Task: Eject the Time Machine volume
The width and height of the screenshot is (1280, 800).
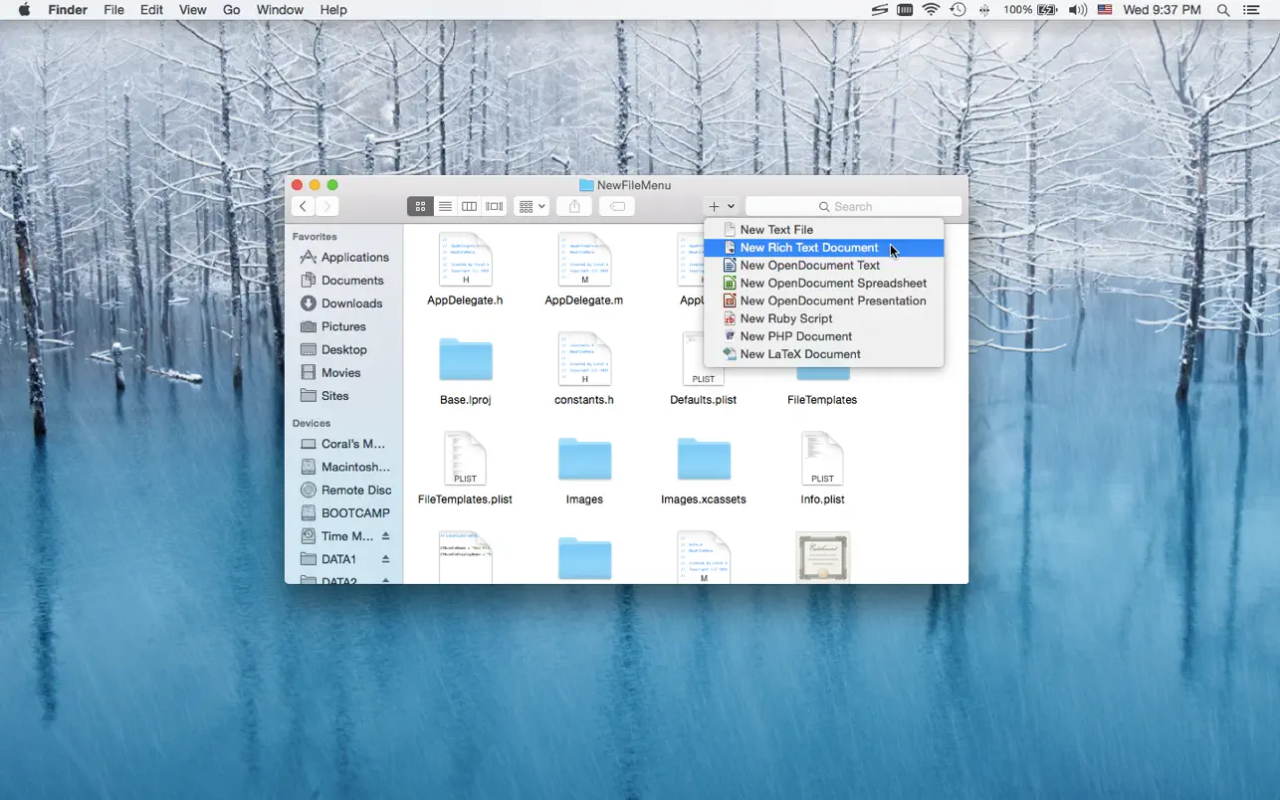Action: click(x=385, y=536)
